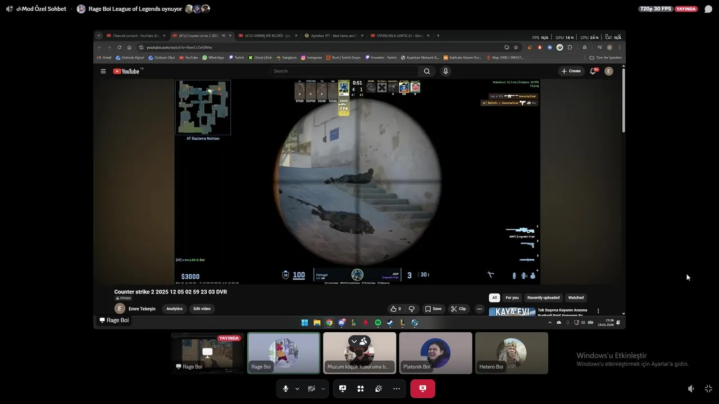Switch to VARMIŞ BİR BİLDİĞİ browser tab
719x404 pixels.
267,35
